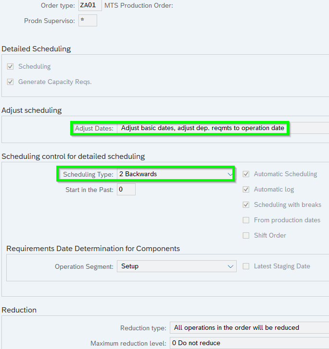Open the Reduction type dropdown

[x=249, y=327]
